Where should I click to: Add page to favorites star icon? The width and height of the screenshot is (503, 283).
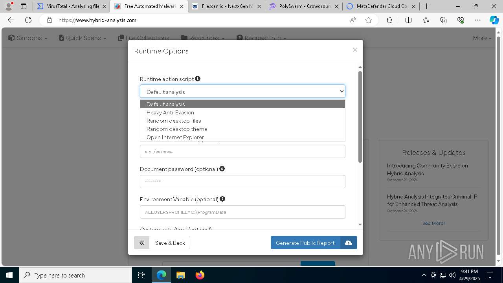coord(369,20)
